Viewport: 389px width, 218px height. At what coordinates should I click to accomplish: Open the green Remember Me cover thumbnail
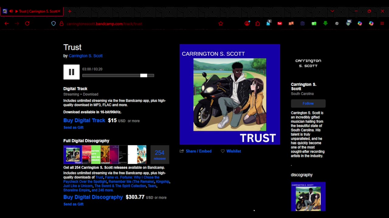click(96, 154)
